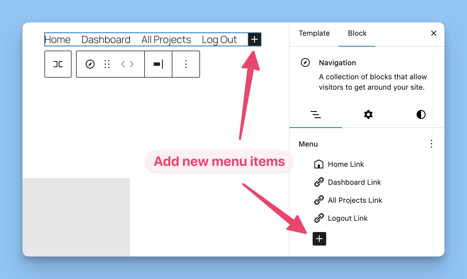Open the Menu options three-dot button

[431, 144]
